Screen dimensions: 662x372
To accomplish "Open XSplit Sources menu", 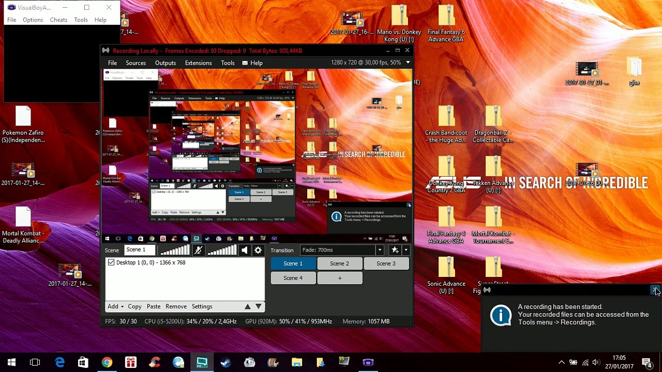I will [x=136, y=63].
